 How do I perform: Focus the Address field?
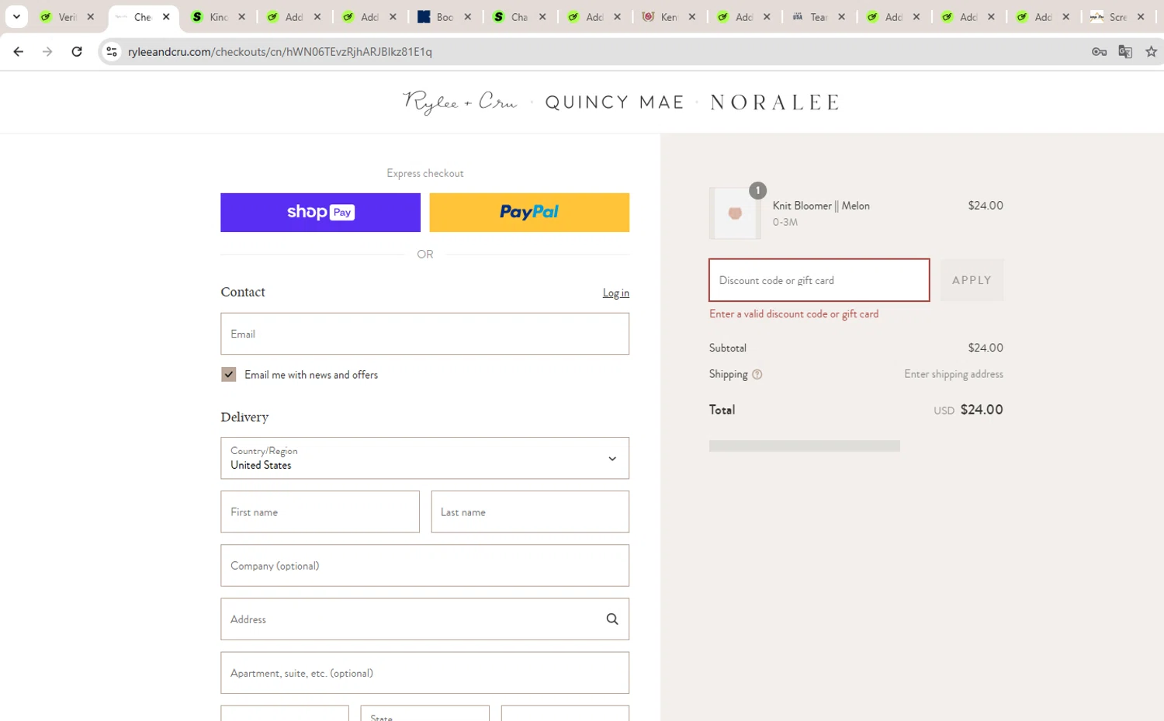424,619
